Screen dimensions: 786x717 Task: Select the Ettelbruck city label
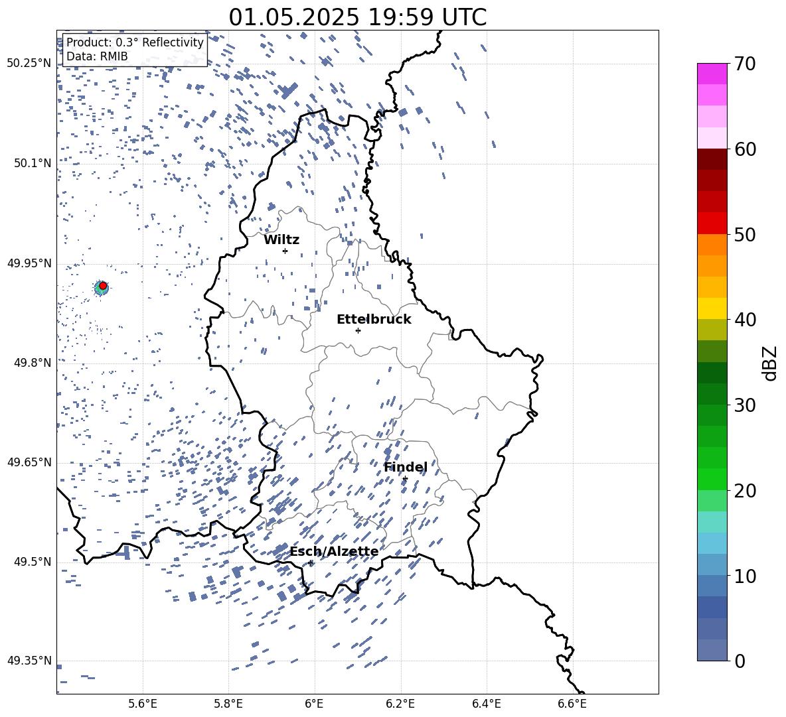click(x=374, y=320)
